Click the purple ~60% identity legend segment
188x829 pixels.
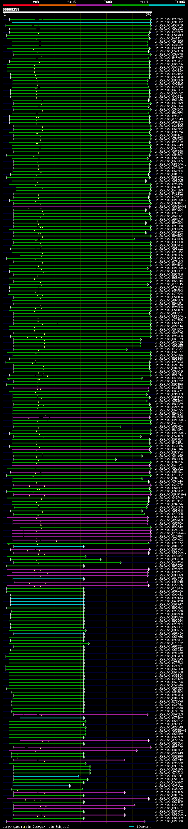click(94, 5)
